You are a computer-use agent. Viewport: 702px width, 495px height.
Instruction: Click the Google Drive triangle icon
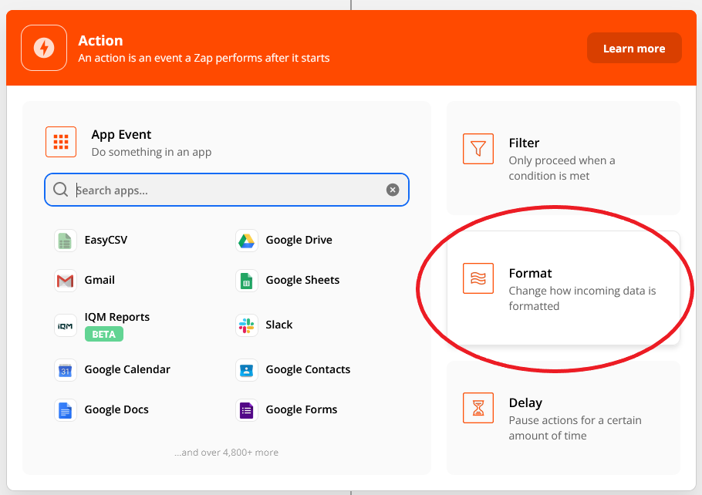(247, 241)
